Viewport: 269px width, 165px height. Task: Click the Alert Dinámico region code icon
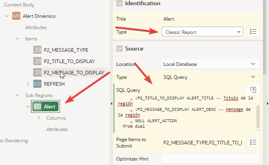click(x=16, y=16)
